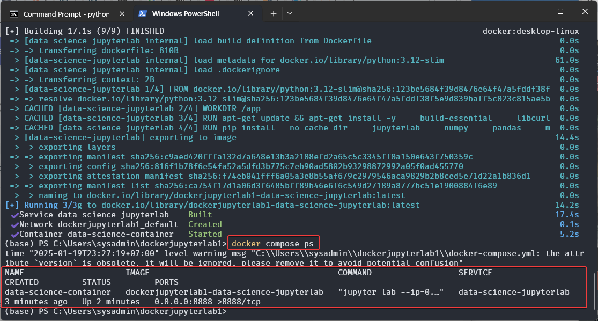This screenshot has width=598, height=321.
Task: Click the '5.2s' container timing value
Action: (570, 234)
